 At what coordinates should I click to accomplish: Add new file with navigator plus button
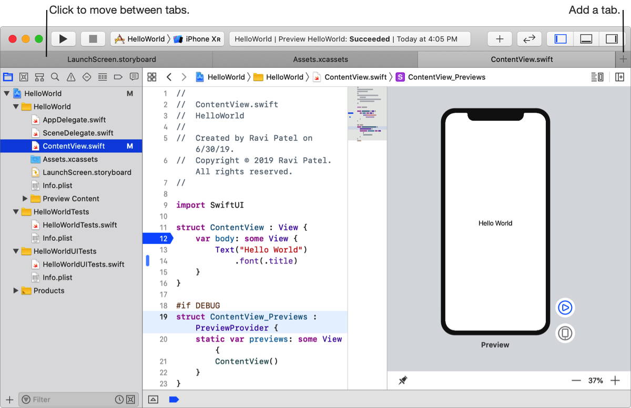click(9, 400)
